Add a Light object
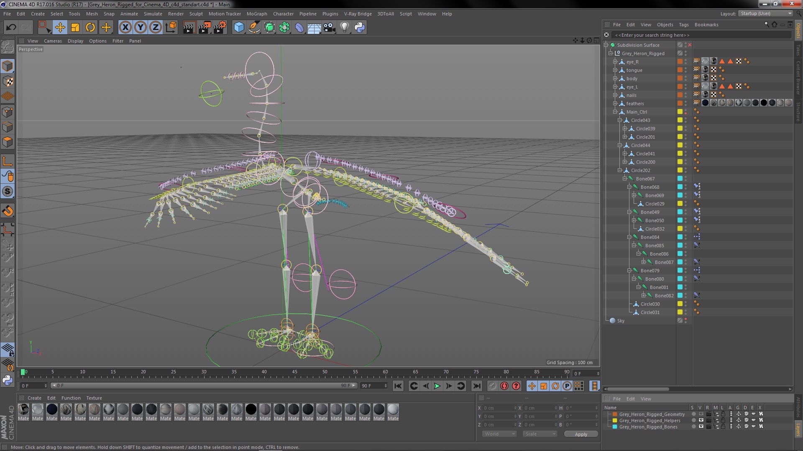The height and width of the screenshot is (451, 803). pyautogui.click(x=345, y=28)
